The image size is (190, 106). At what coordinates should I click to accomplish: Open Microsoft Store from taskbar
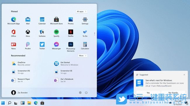(x=42, y=103)
